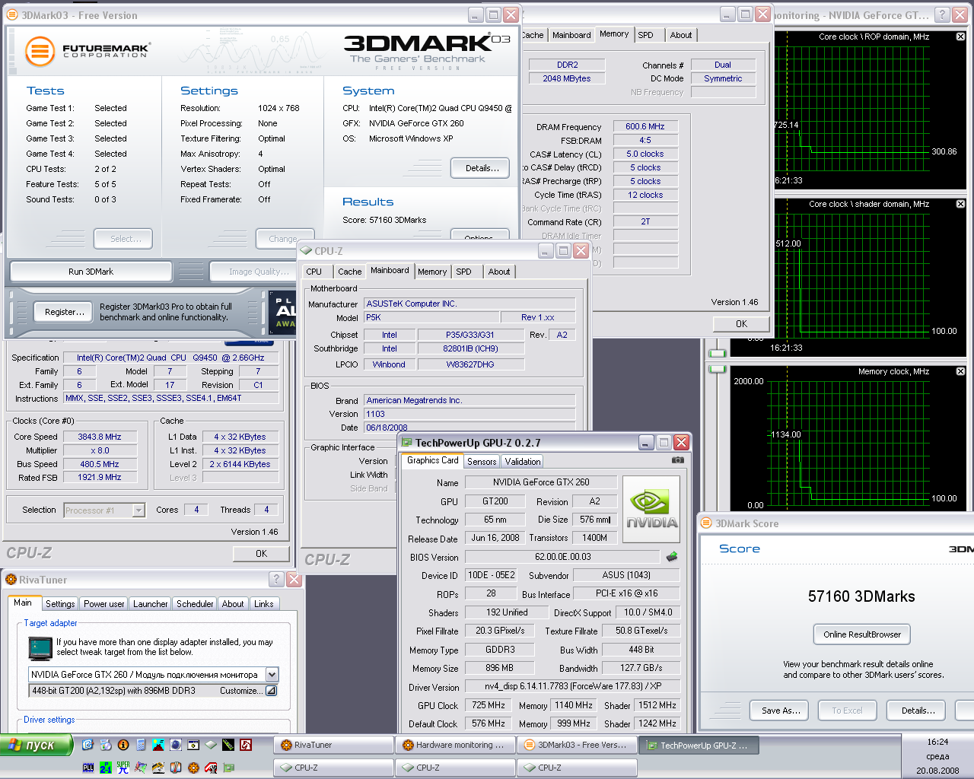
Task: Open Validation tab in GPU-Z
Action: (x=523, y=462)
